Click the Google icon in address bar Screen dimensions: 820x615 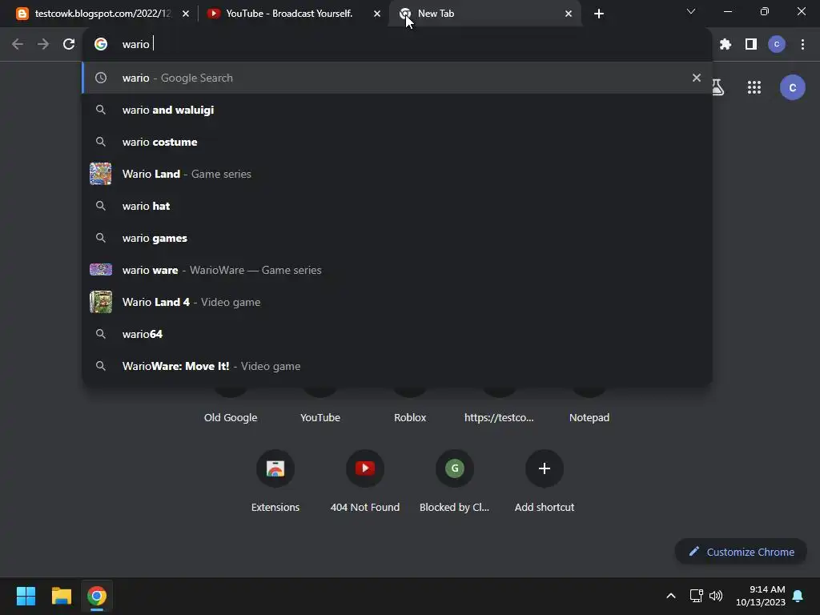(x=101, y=44)
